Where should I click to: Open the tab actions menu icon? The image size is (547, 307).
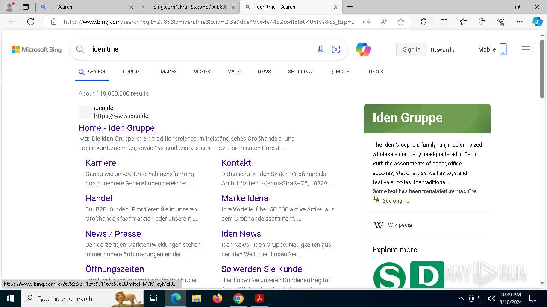pos(26,7)
